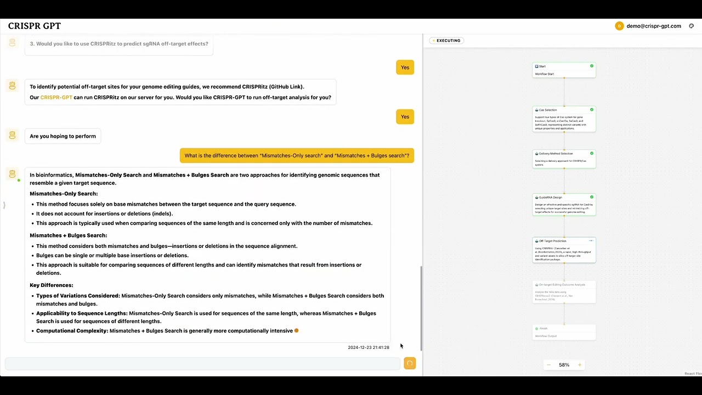Click bot avatar next to CRISPRitz recommendation
Image resolution: width=702 pixels, height=395 pixels.
12,86
